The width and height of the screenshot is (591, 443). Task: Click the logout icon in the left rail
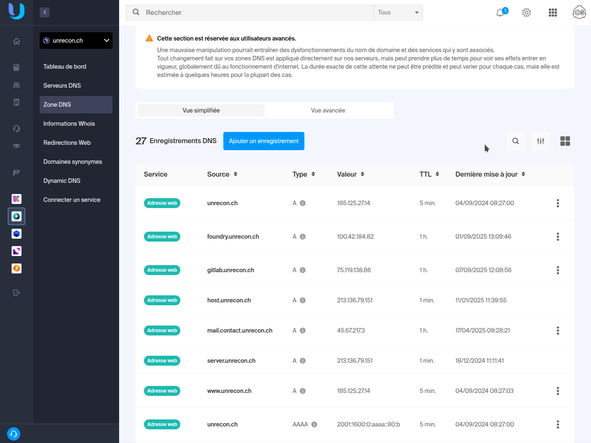pos(17,292)
